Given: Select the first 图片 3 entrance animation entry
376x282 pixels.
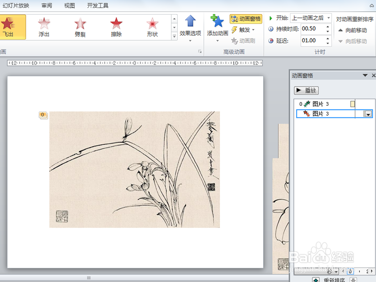Looking at the screenshot, I should click(334, 104).
